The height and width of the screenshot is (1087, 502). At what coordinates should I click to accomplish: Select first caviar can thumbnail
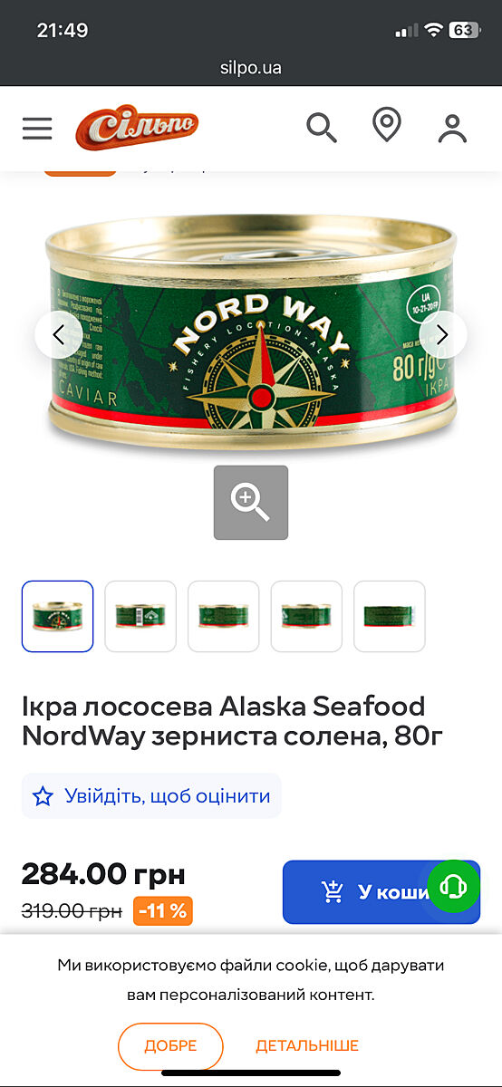coord(57,616)
